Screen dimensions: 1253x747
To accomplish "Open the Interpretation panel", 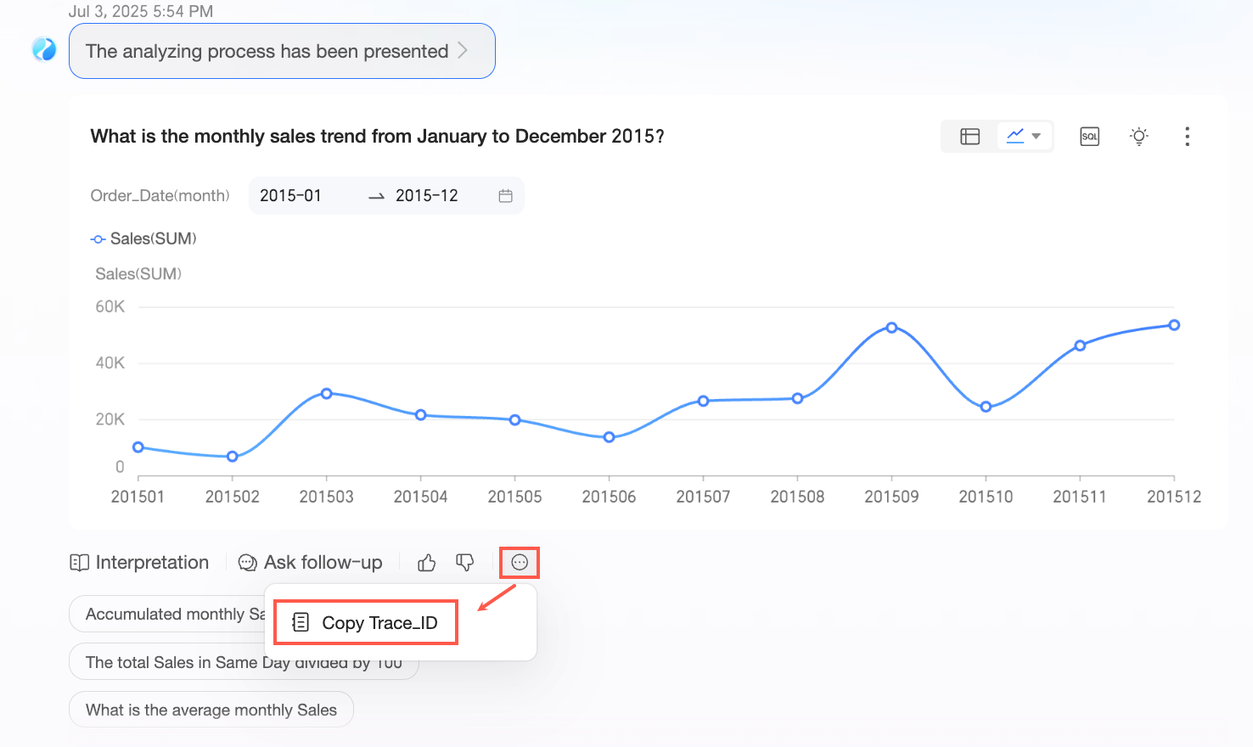I will 140,563.
